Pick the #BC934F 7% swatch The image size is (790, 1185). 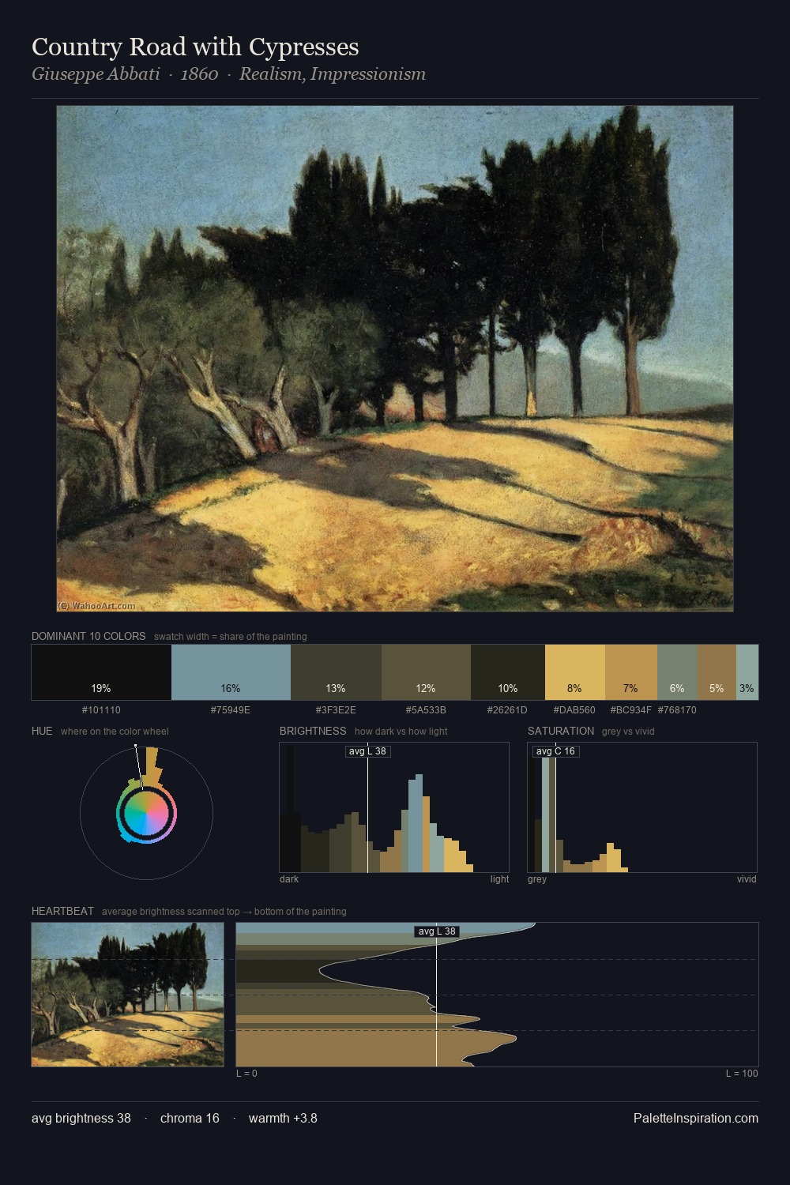pyautogui.click(x=631, y=672)
